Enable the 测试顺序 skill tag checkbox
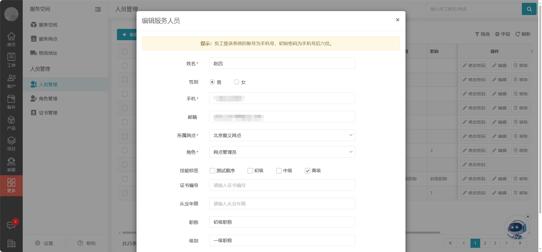542x252 pixels. click(212, 171)
